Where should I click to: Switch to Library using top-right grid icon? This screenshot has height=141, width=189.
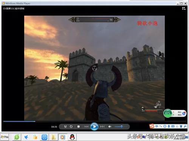click(184, 8)
